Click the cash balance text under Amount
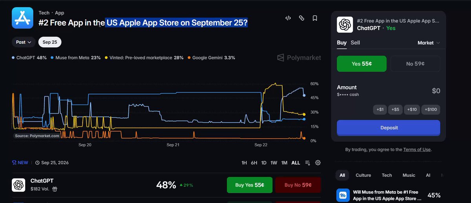This screenshot has width=471, height=203. 348,94
